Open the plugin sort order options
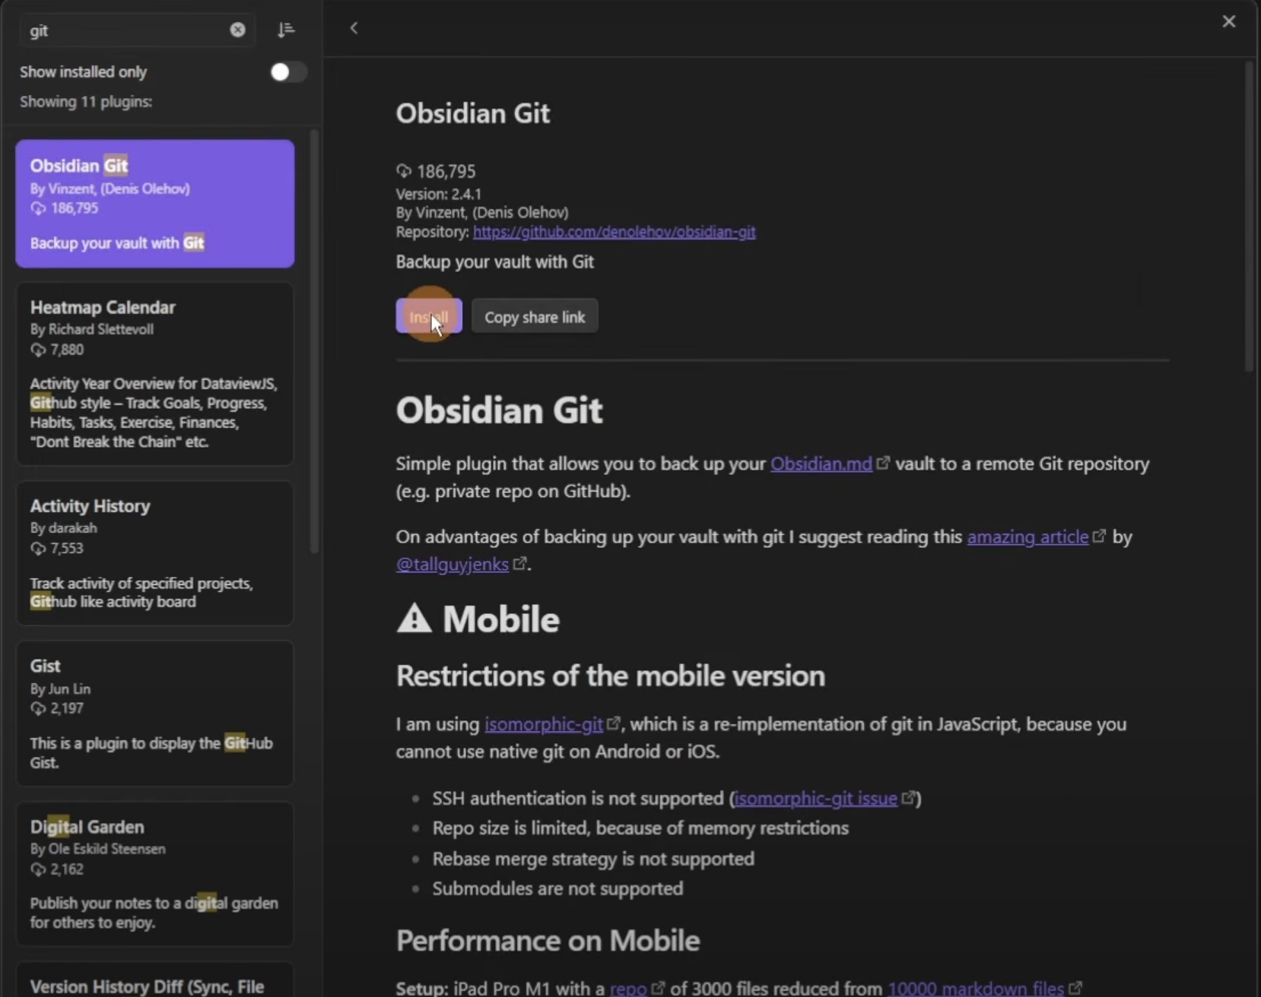The height and width of the screenshot is (997, 1261). point(286,30)
